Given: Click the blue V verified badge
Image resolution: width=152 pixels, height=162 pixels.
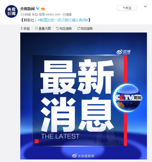Looking at the screenshot, I should click(x=38, y=9).
